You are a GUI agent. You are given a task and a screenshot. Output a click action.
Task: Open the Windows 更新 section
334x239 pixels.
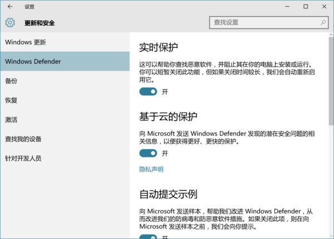click(x=65, y=42)
